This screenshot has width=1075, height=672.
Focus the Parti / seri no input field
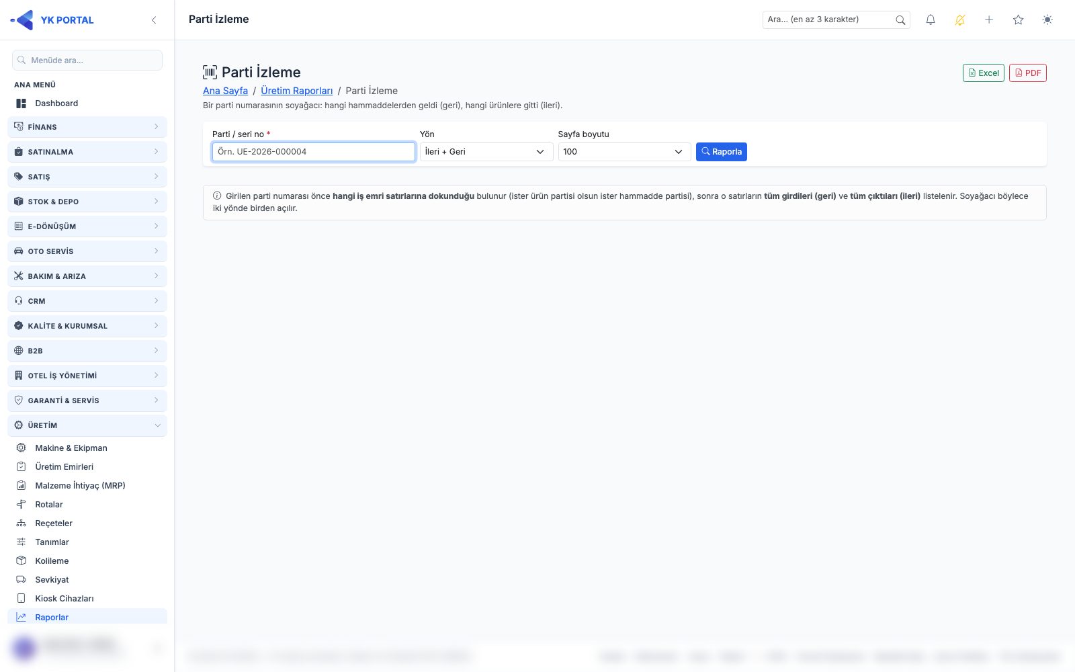[x=314, y=152]
